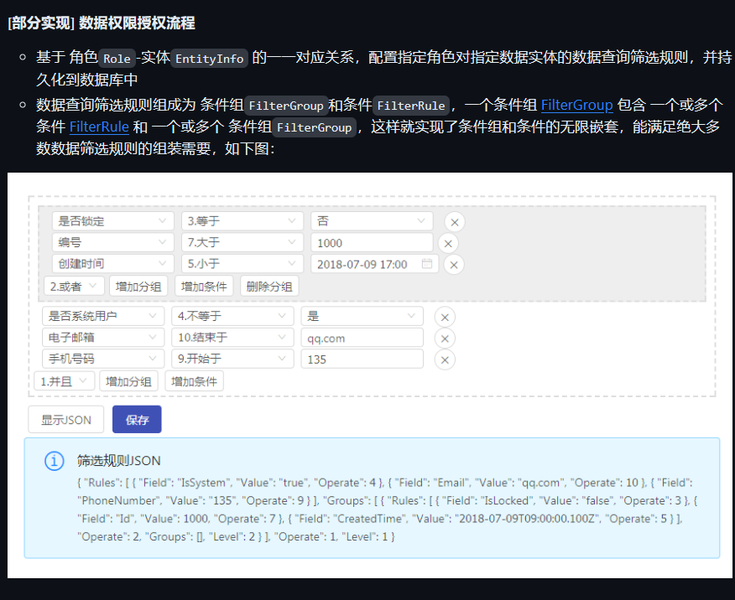Remove the 创建时间 filter rule
735x600 pixels.
[x=454, y=263]
